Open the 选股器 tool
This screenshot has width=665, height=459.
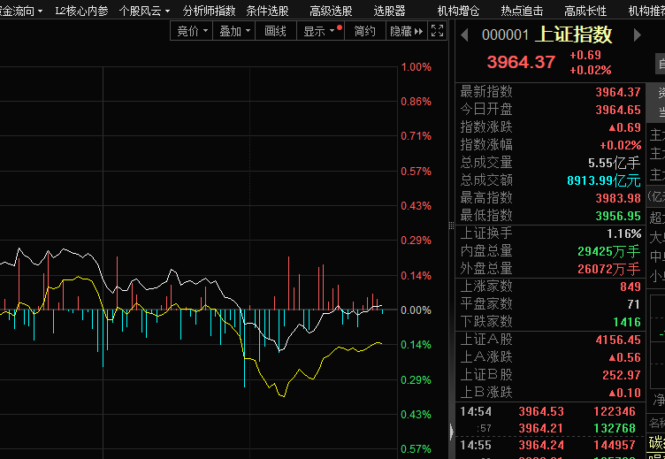(389, 11)
